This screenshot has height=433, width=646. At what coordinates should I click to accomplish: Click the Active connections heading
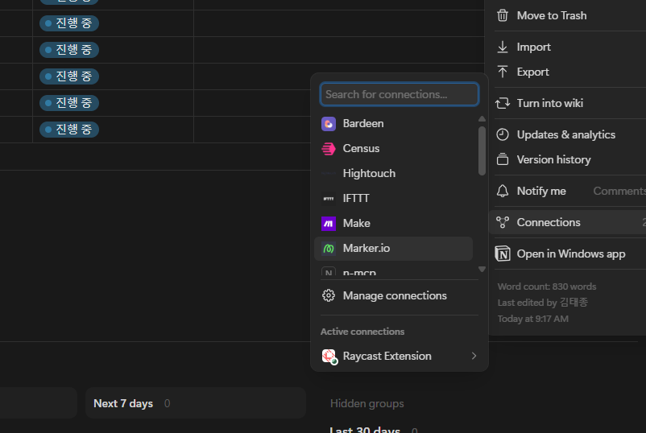pos(362,332)
